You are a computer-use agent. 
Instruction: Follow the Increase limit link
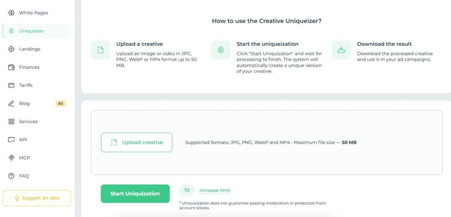[215, 190]
